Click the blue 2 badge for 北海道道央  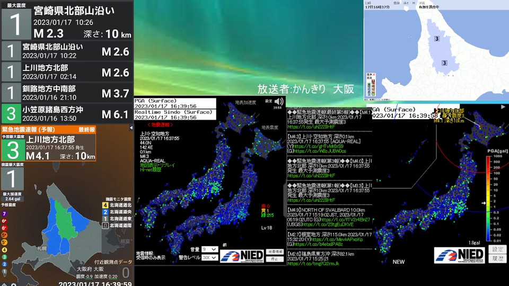(x=105, y=212)
